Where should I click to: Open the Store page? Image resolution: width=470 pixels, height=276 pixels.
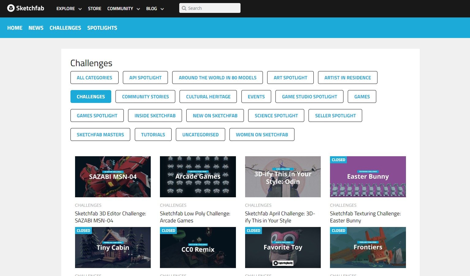pos(94,9)
